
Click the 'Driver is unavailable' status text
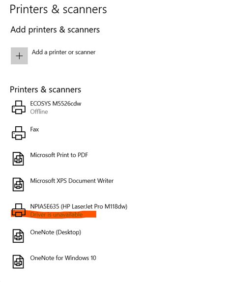click(x=57, y=215)
